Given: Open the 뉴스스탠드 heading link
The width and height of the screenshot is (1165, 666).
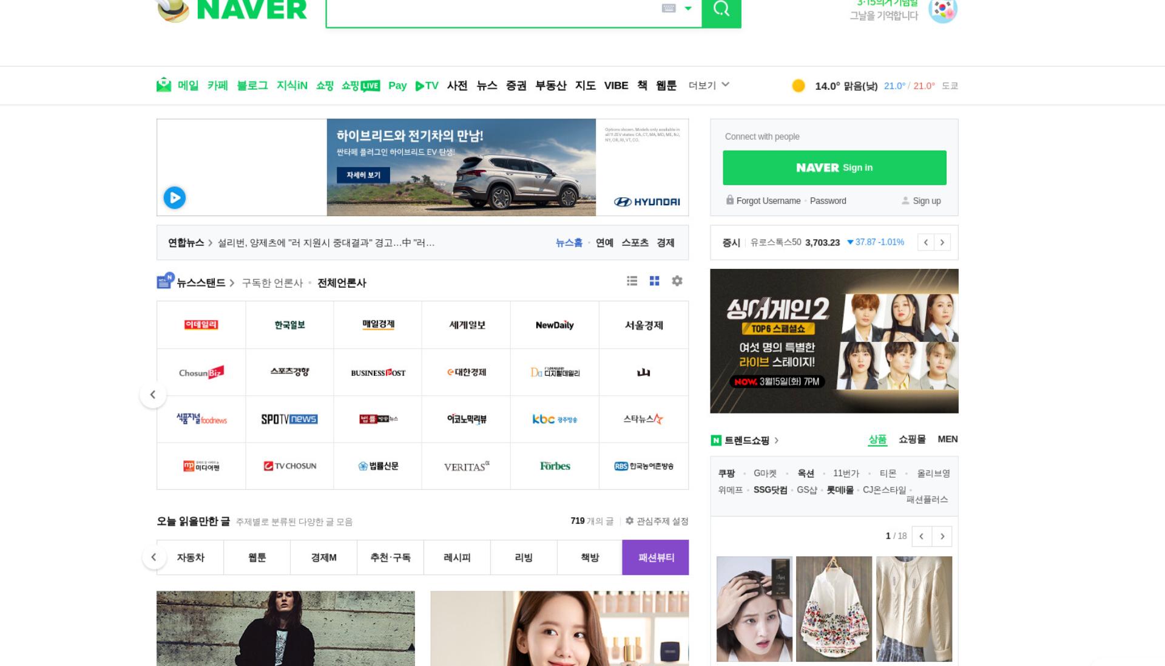Looking at the screenshot, I should [201, 283].
